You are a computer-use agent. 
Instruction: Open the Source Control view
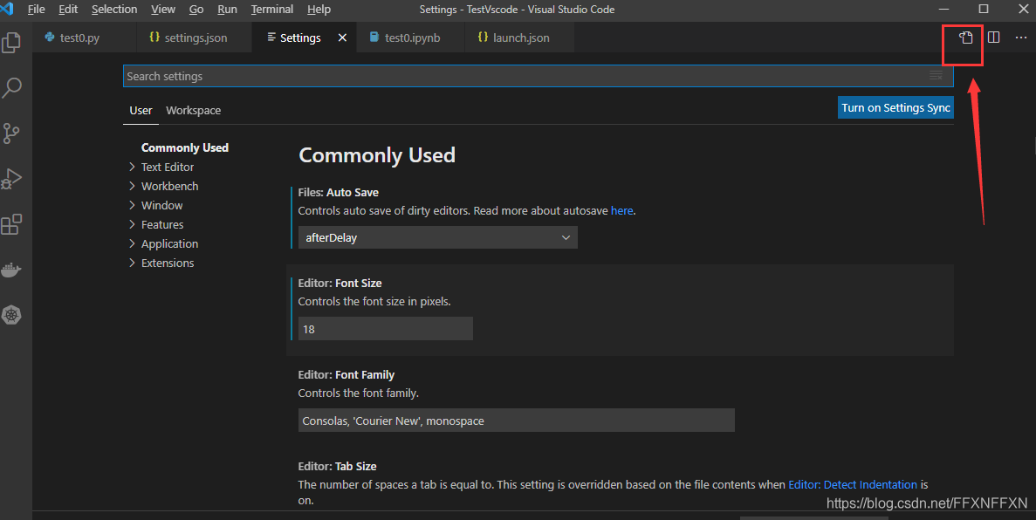point(11,133)
